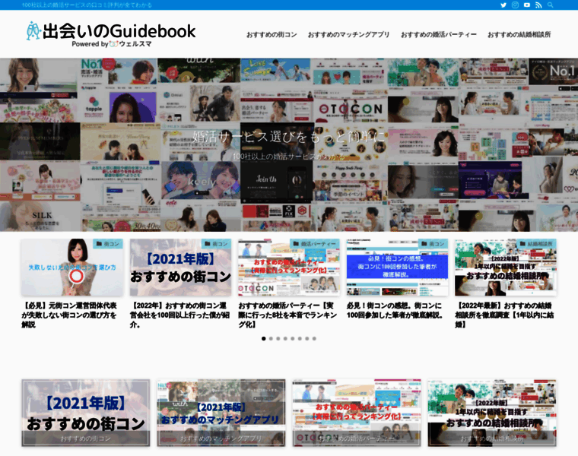Open article 【必見】元街コン運営団体代表が失敗しない
The height and width of the screenshot is (456, 578).
(x=69, y=315)
